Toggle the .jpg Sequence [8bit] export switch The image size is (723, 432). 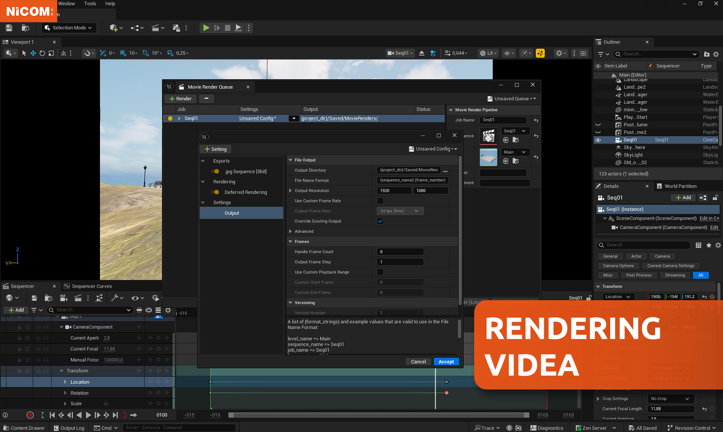[215, 172]
